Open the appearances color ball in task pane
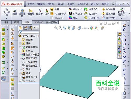Image resolution: width=131 pixels, height=99 pixels. [119, 52]
